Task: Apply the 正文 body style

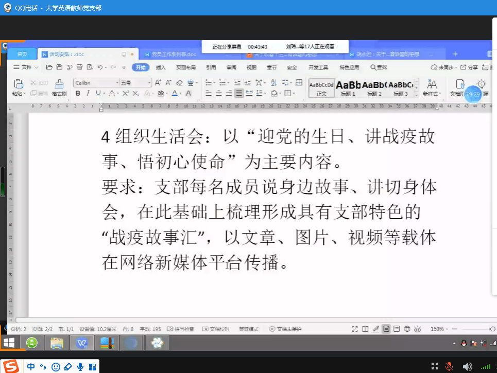Action: tap(321, 88)
